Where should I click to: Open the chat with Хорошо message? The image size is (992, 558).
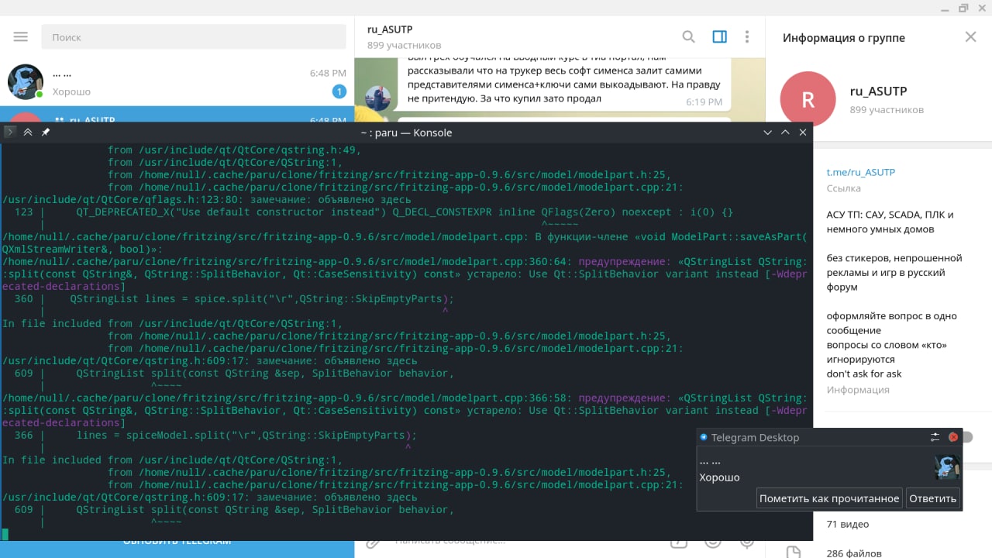point(177,82)
